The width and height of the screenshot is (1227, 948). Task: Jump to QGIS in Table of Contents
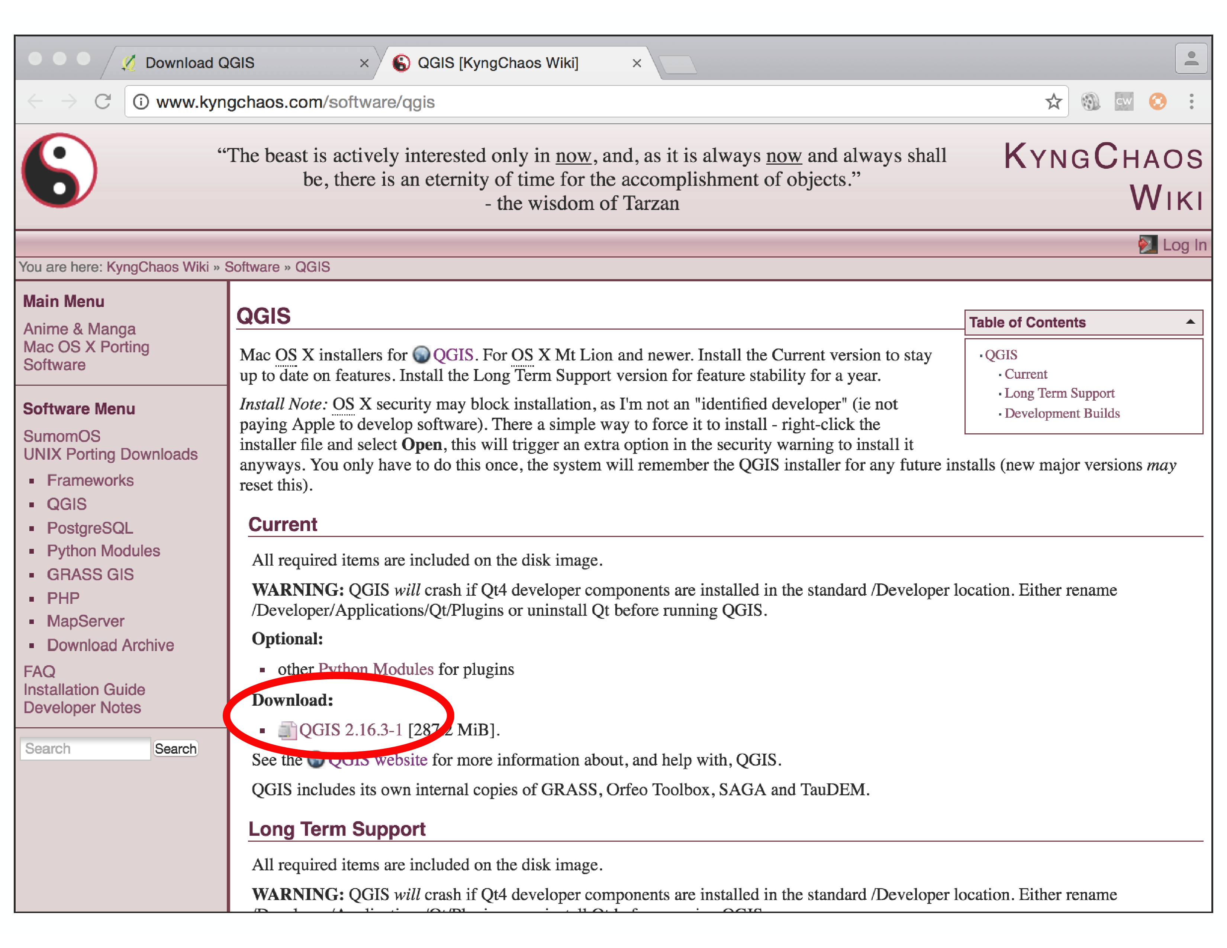pyautogui.click(x=1001, y=355)
